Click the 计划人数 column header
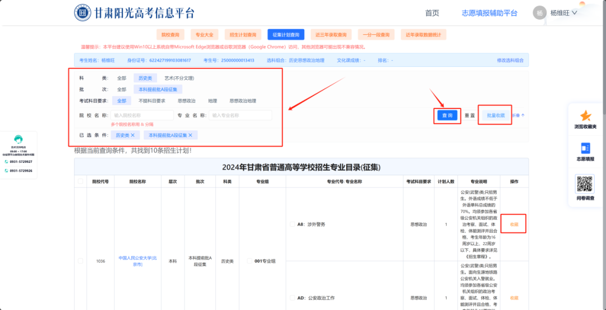Screen dimensions: 606x310 (446, 181)
